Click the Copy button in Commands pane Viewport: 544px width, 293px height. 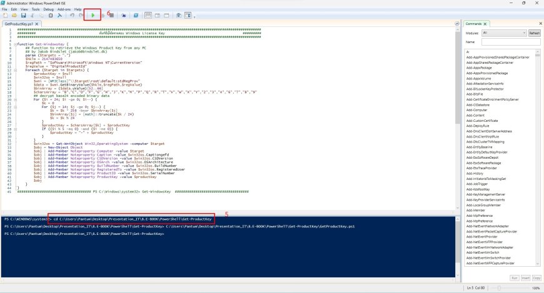[536, 278]
